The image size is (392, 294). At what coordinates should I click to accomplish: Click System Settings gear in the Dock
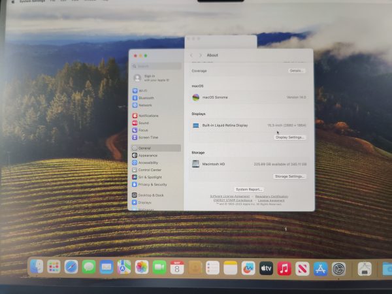click(x=338, y=269)
